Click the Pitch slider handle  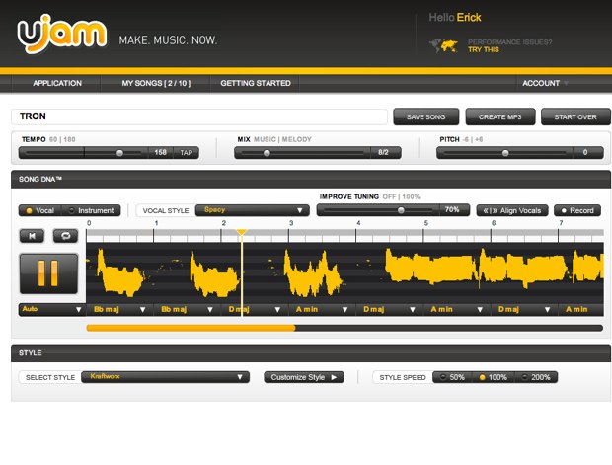pyautogui.click(x=505, y=153)
